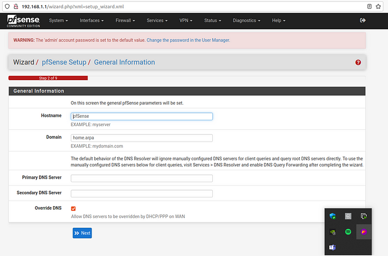
Task: Click the gray device tray icon
Action: (x=348, y=216)
